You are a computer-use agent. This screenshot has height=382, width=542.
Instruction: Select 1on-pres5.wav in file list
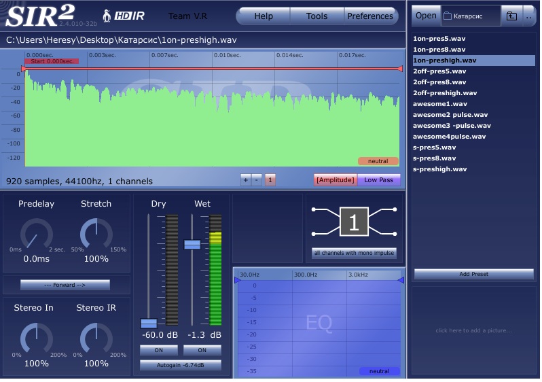point(473,39)
